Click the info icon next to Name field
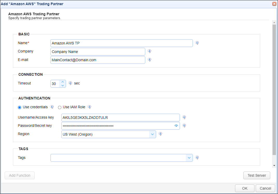 197,43
